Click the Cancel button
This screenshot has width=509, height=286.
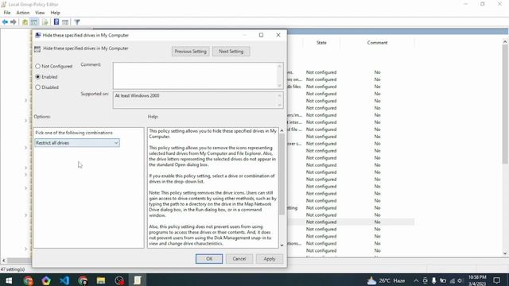coord(239,259)
